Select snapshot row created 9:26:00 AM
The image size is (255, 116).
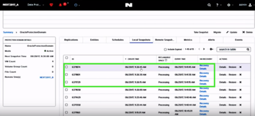66,90
